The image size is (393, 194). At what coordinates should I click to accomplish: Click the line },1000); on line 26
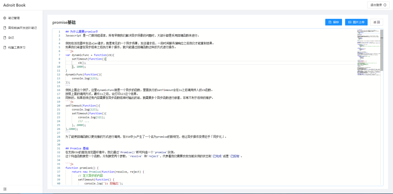point(72,129)
